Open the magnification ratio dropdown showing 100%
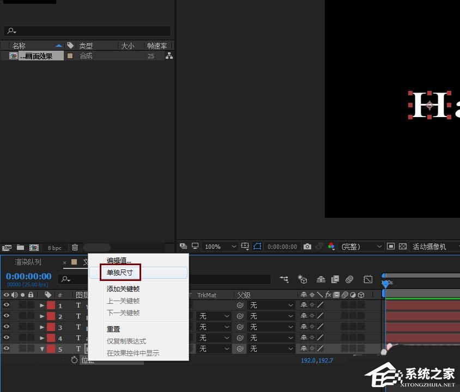 pos(218,246)
